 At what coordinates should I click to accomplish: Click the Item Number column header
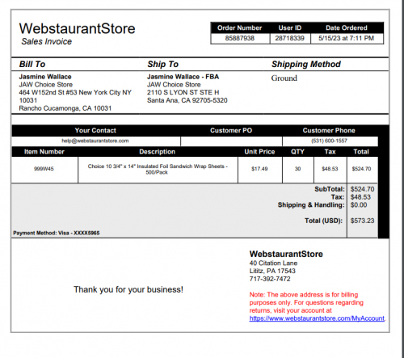click(x=44, y=152)
